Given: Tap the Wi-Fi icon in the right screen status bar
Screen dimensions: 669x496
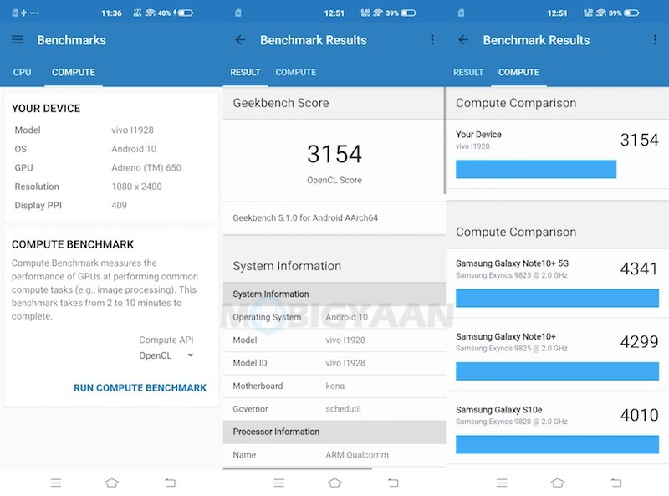Looking at the screenshot, I should point(600,13).
